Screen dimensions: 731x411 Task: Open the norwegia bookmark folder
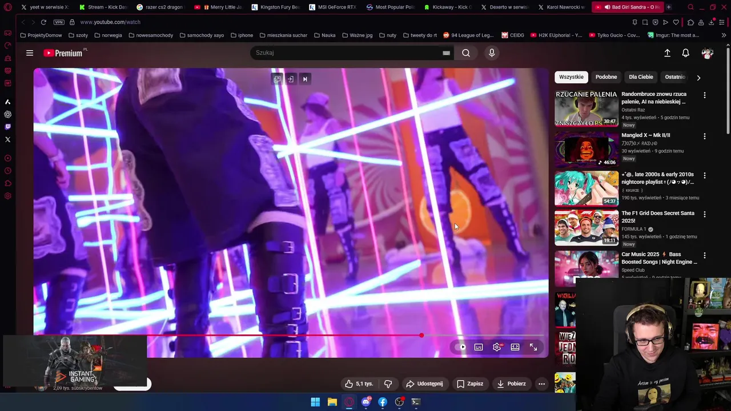[108, 35]
